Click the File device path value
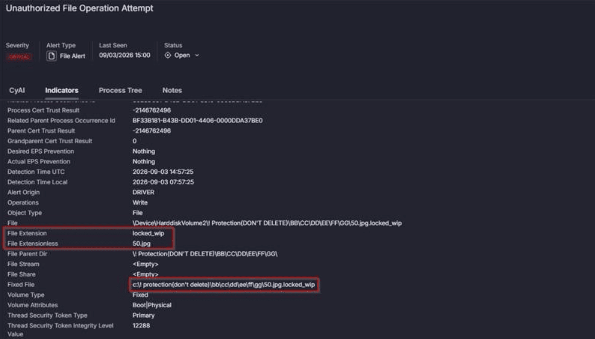 (267, 223)
